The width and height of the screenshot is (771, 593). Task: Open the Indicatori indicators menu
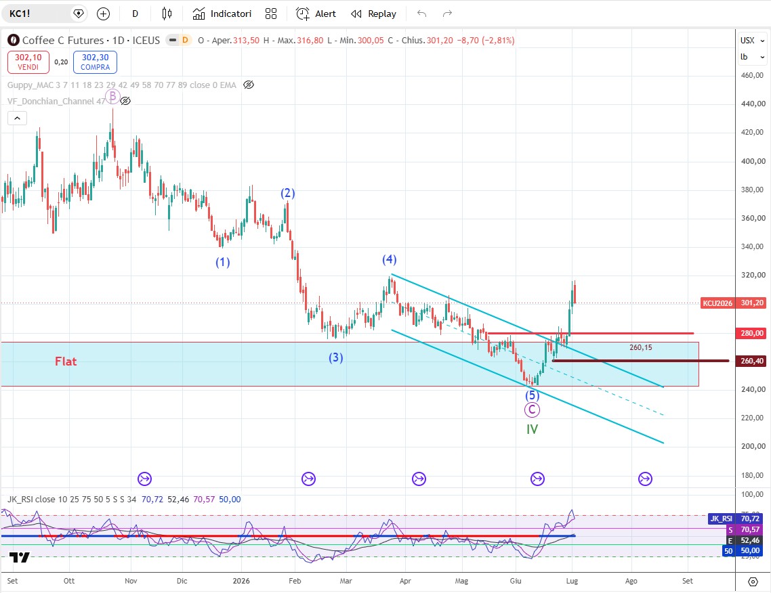pos(222,14)
